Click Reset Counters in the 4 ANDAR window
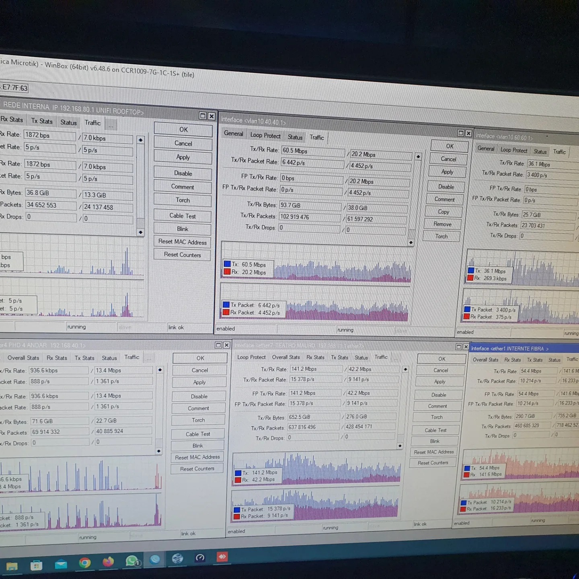579x579 pixels. tap(197, 469)
